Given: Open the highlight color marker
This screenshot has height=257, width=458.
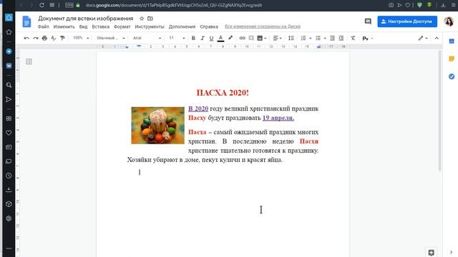Looking at the screenshot, I should (x=230, y=38).
